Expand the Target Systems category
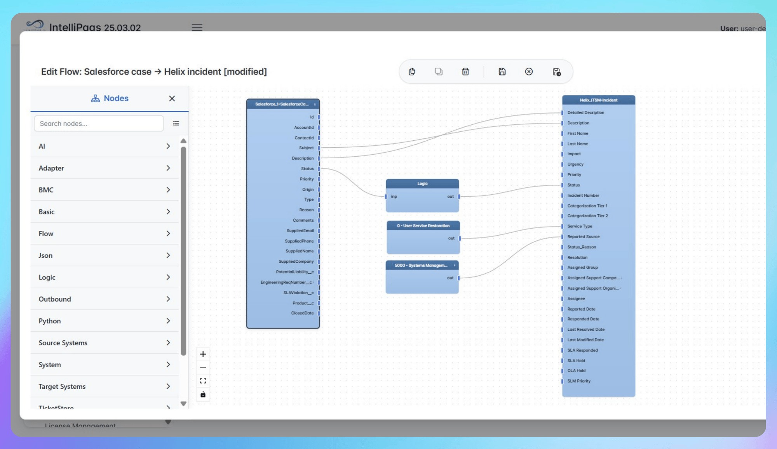 click(168, 386)
